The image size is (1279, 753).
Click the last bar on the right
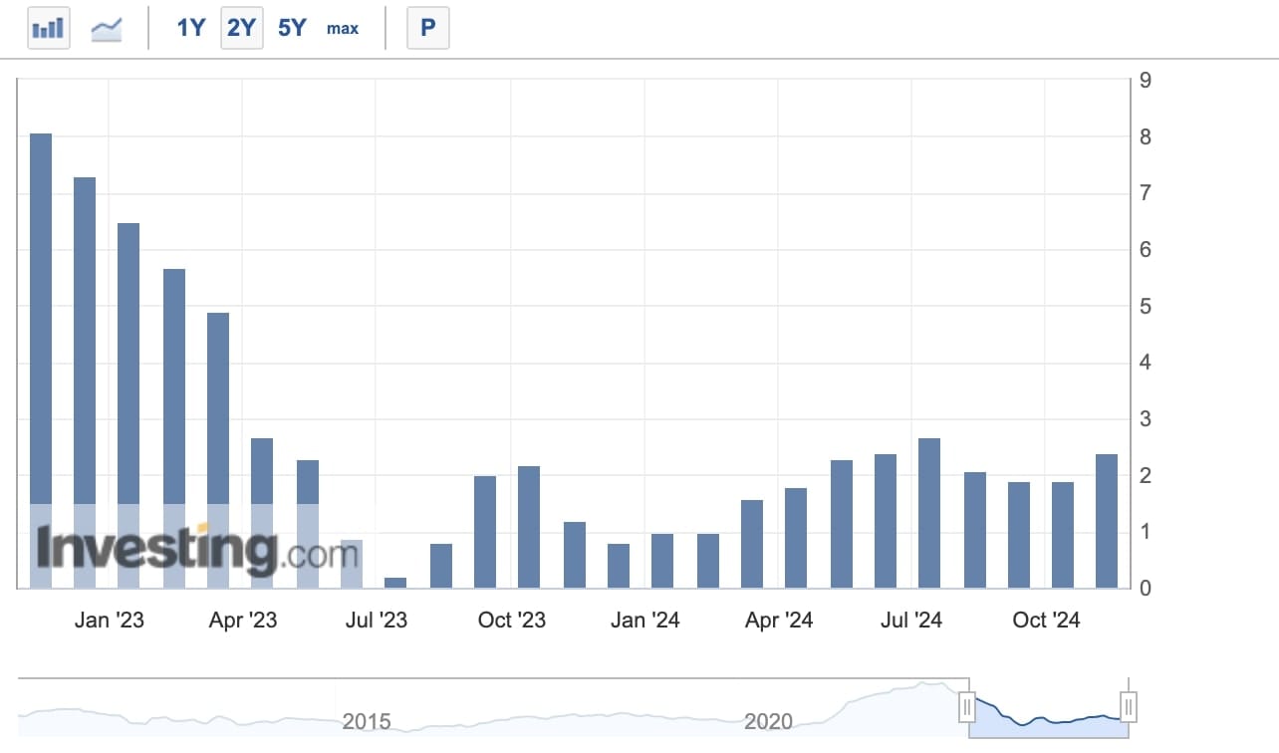tap(1107, 521)
